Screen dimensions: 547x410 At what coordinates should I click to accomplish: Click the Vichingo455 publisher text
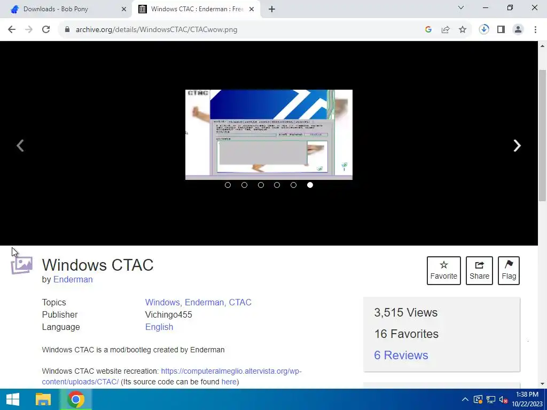point(168,315)
